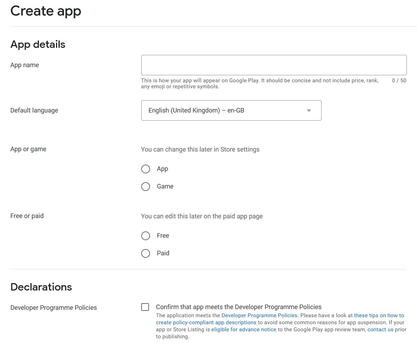Image resolution: width=417 pixels, height=345 pixels.
Task: Click the 'You can change this later in Store settings' note
Action: (200, 149)
